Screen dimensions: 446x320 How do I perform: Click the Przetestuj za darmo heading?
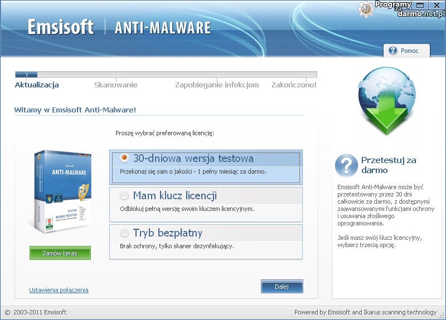pos(389,165)
